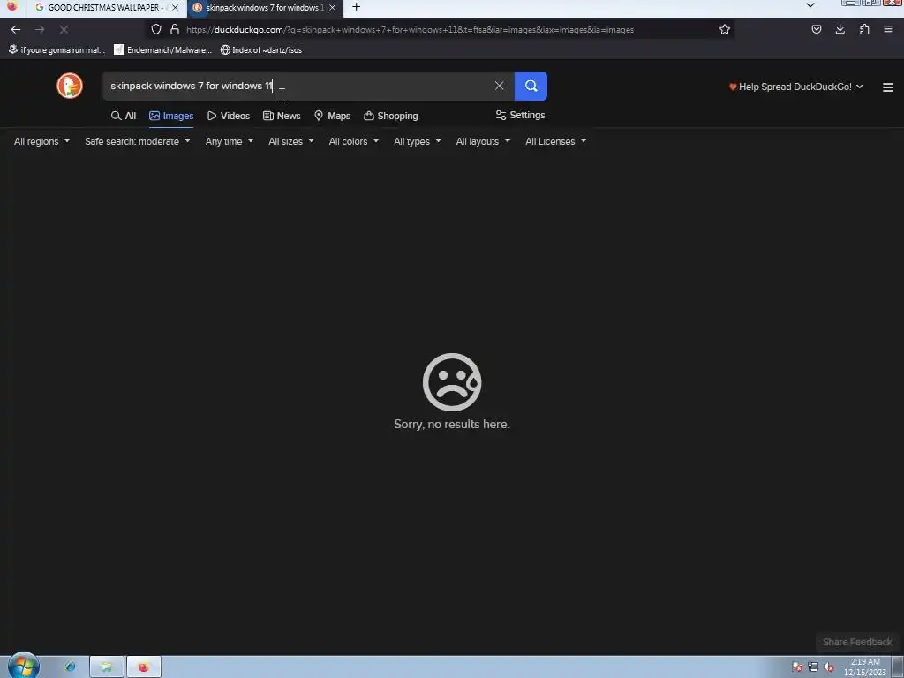Expand Help Spread DuckDuckGo menu
The image size is (904, 678).
(x=796, y=87)
